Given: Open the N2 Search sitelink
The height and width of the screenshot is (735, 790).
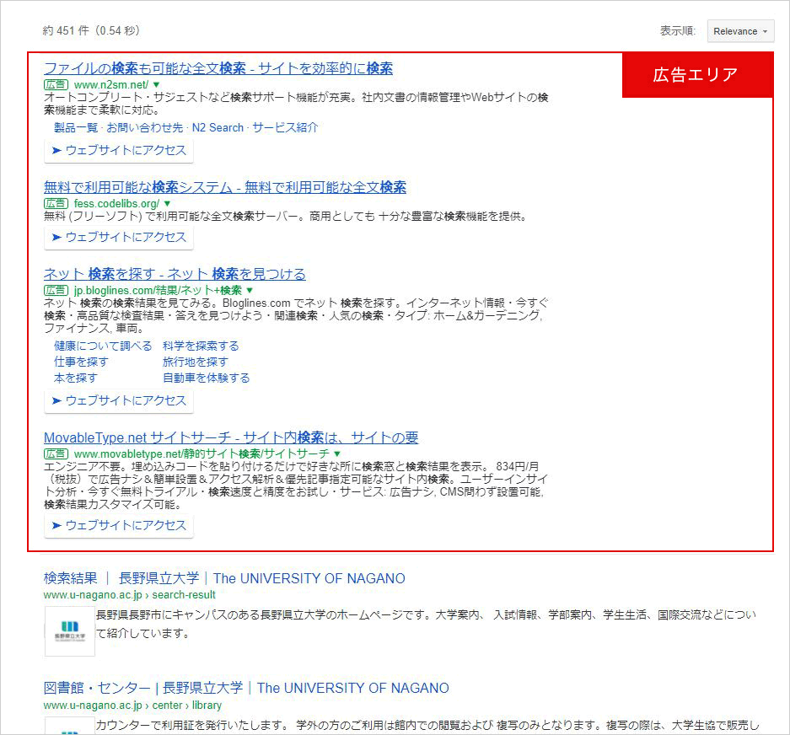Looking at the screenshot, I should (x=218, y=128).
